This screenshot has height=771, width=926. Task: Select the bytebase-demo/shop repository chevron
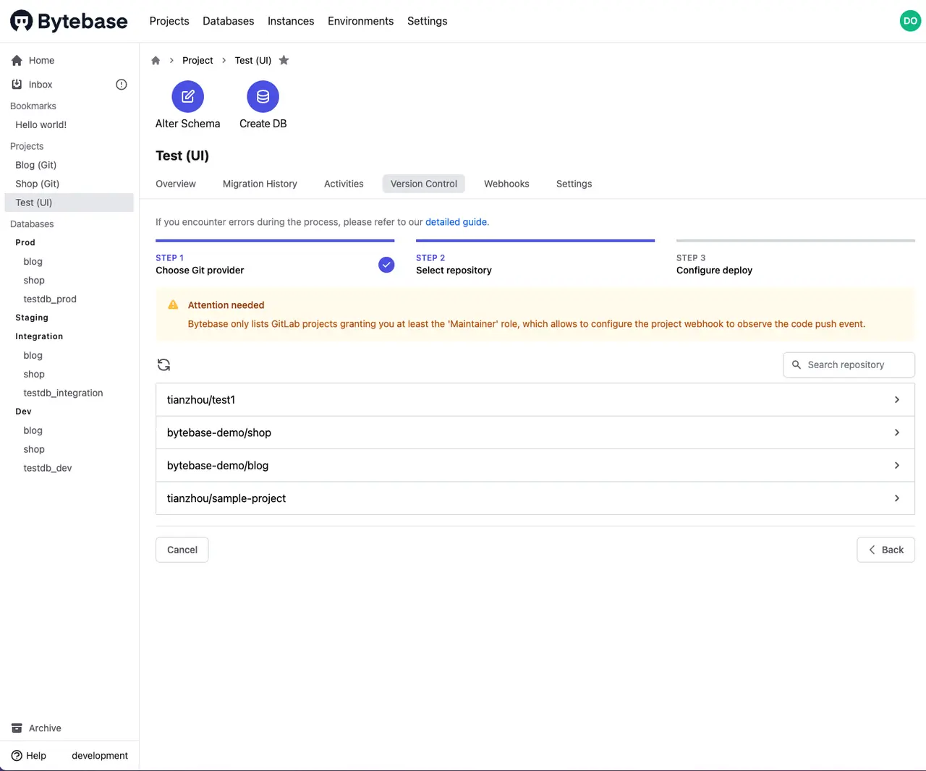(x=896, y=433)
